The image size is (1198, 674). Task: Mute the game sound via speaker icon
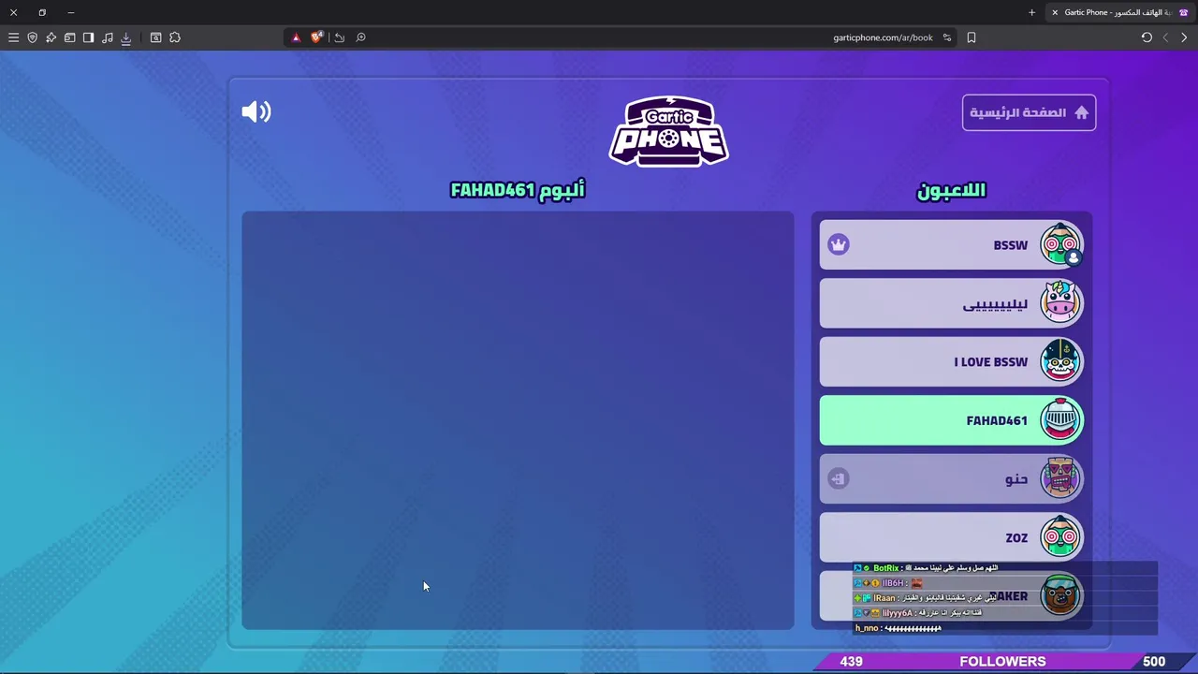pos(256,112)
